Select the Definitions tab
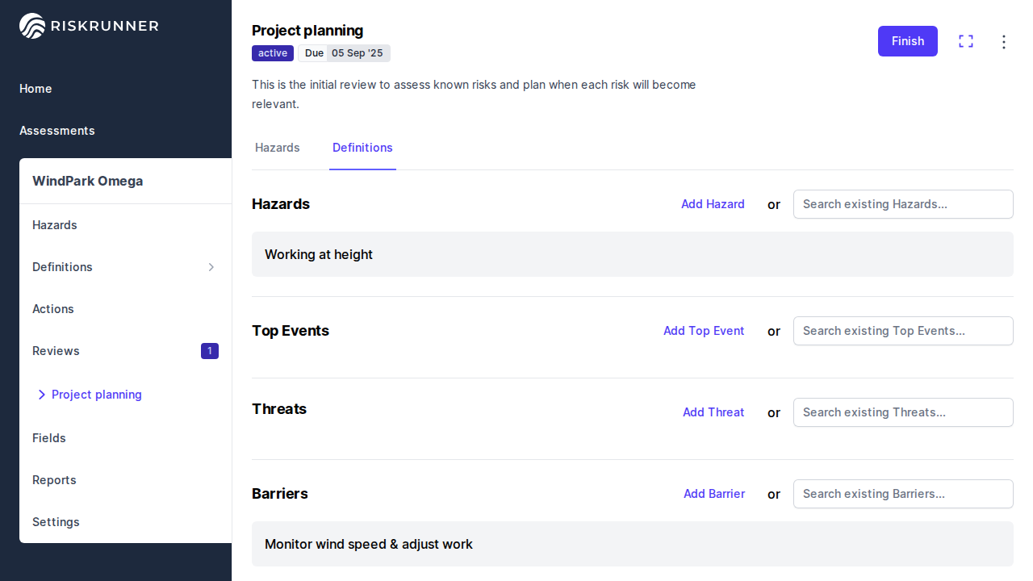The height and width of the screenshot is (581, 1033). tap(362, 148)
